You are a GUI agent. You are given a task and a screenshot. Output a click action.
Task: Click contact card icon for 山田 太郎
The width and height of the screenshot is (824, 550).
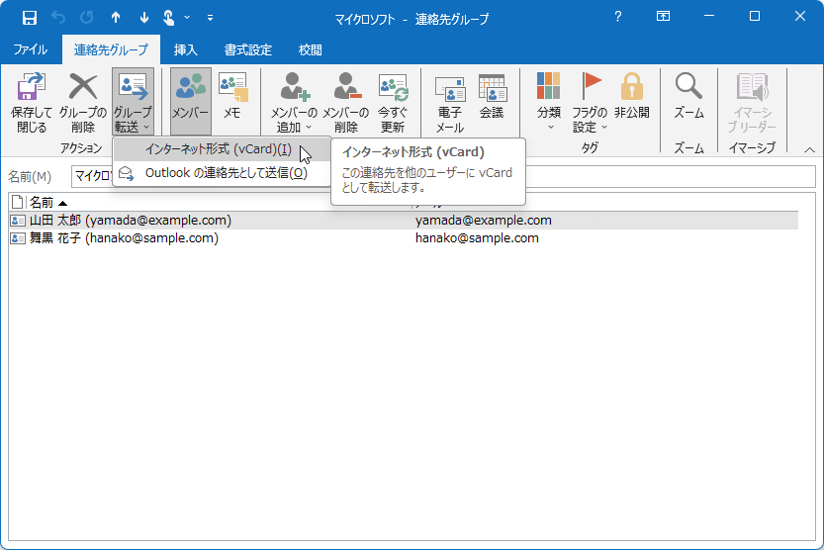pyautogui.click(x=18, y=221)
